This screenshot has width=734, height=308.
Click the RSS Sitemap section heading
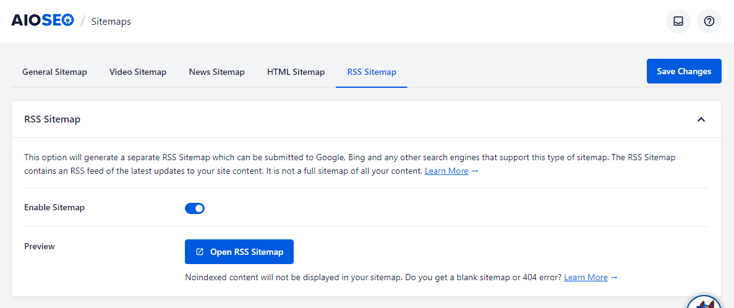53,119
